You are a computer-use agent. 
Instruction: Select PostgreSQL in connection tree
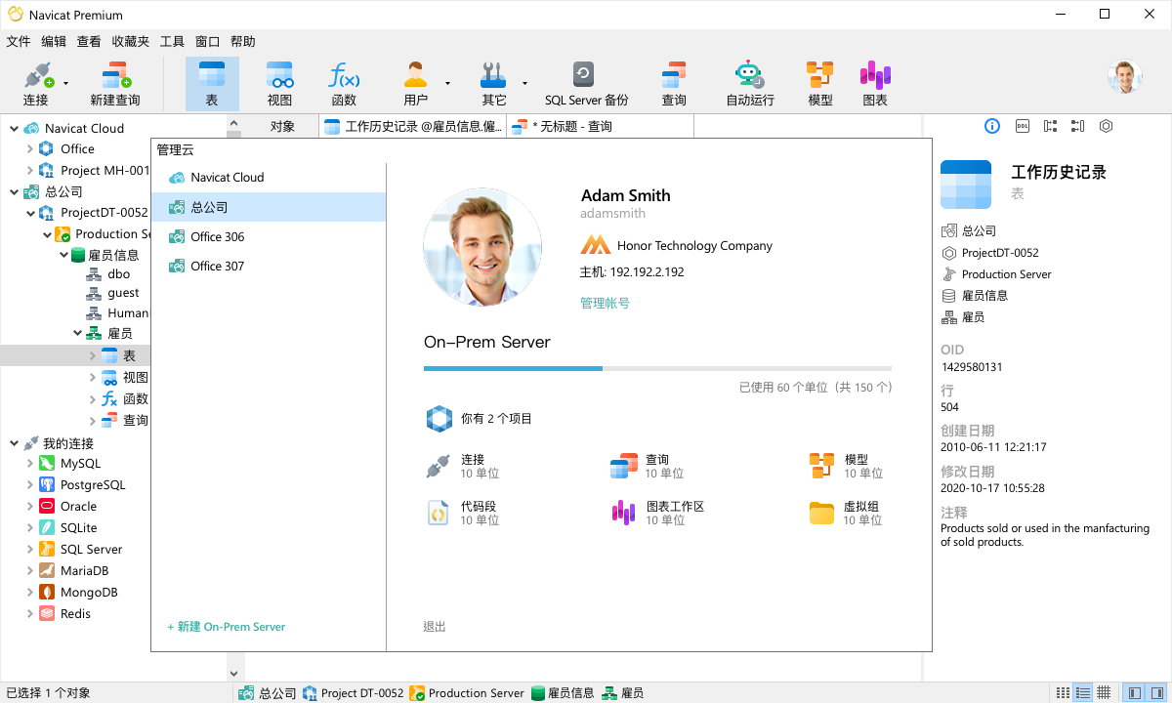[93, 485]
